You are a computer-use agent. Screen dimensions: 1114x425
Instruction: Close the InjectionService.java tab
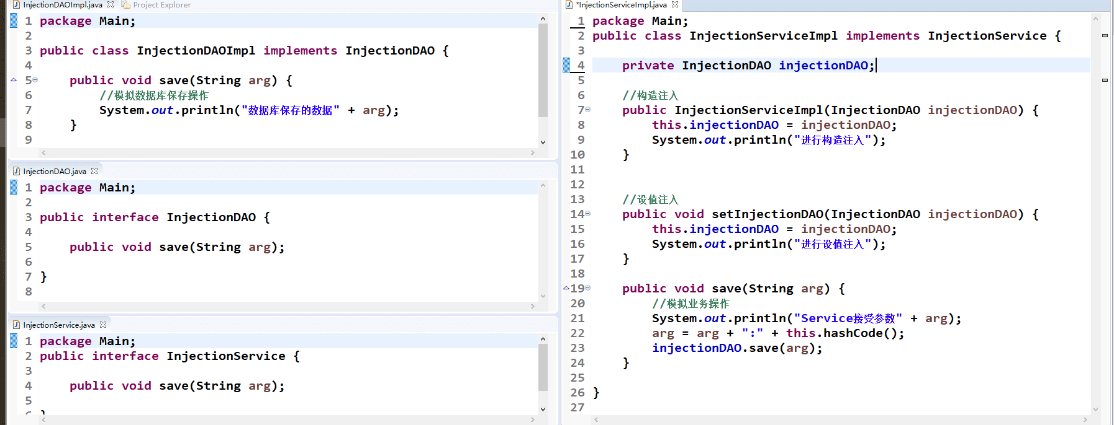pos(103,325)
